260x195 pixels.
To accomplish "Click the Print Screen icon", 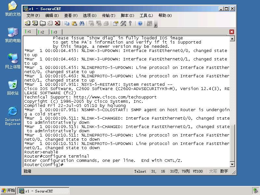I will (x=91, y=23).
